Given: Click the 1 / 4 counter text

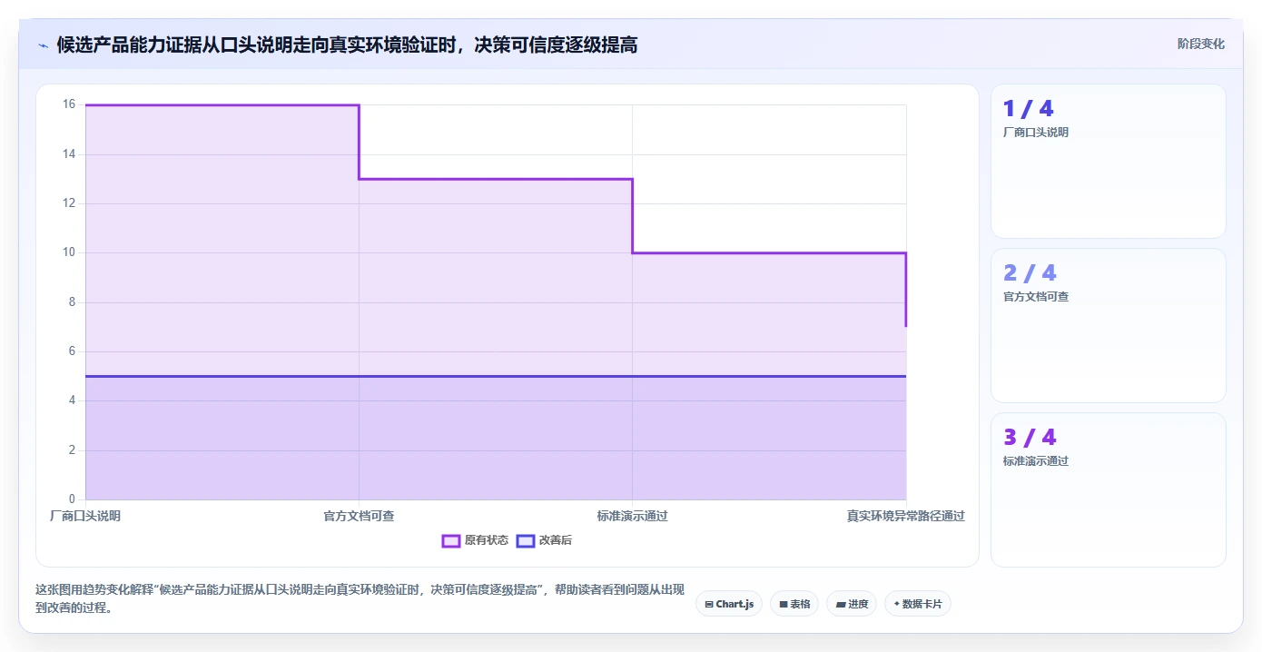Looking at the screenshot, I should (1028, 109).
